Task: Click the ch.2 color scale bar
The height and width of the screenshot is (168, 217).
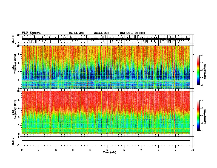Action: click(x=198, y=116)
